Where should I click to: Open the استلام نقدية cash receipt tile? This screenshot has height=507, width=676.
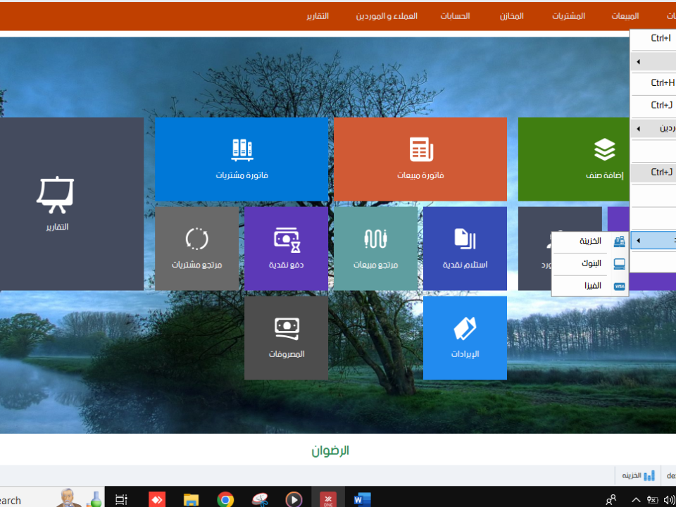[465, 248]
